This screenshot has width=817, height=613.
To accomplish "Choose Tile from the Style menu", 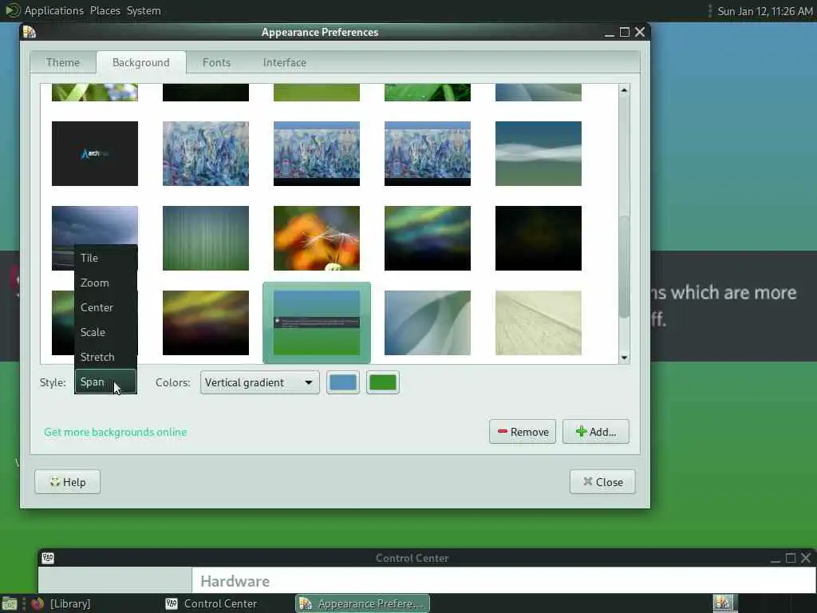I will 106,258.
